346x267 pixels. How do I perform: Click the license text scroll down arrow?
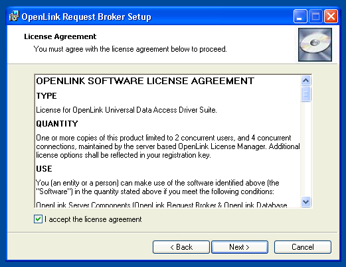pyautogui.click(x=305, y=201)
